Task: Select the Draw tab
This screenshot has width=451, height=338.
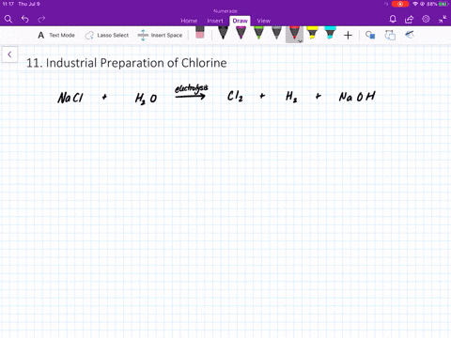Action: tap(240, 21)
